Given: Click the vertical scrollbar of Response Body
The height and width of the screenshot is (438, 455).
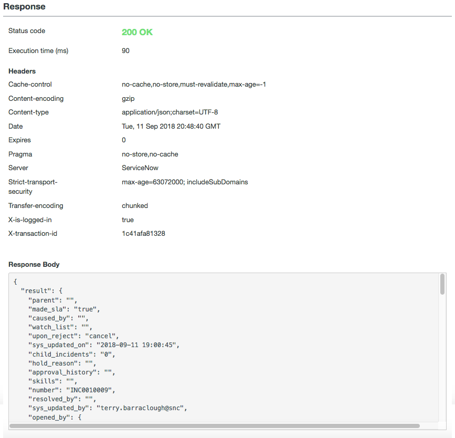Looking at the screenshot, I should tap(442, 284).
